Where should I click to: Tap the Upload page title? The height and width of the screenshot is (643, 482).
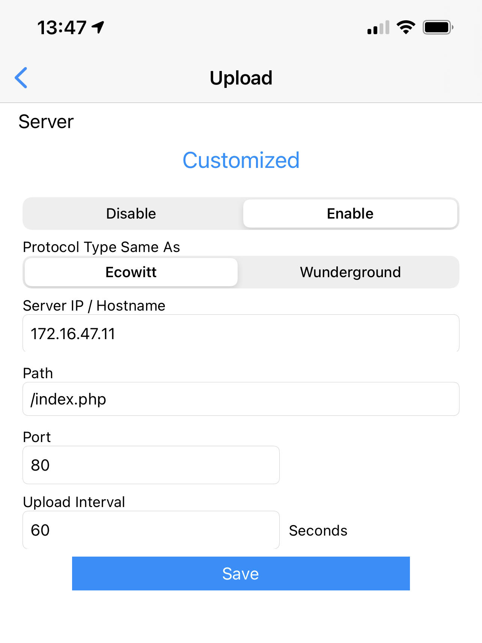[241, 78]
